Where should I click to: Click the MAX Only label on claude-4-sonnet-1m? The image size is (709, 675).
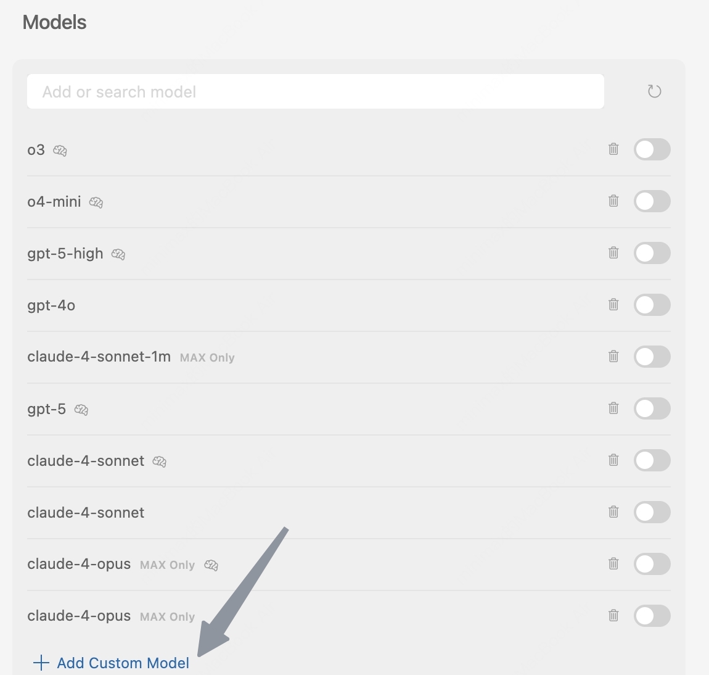click(207, 358)
